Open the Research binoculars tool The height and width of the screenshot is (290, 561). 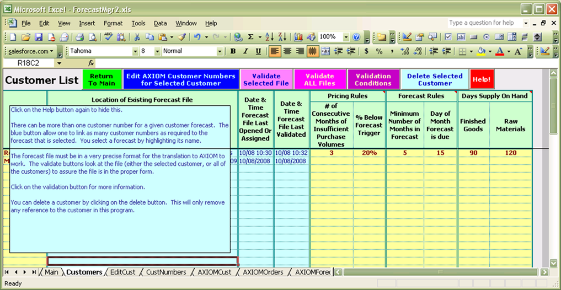point(121,37)
